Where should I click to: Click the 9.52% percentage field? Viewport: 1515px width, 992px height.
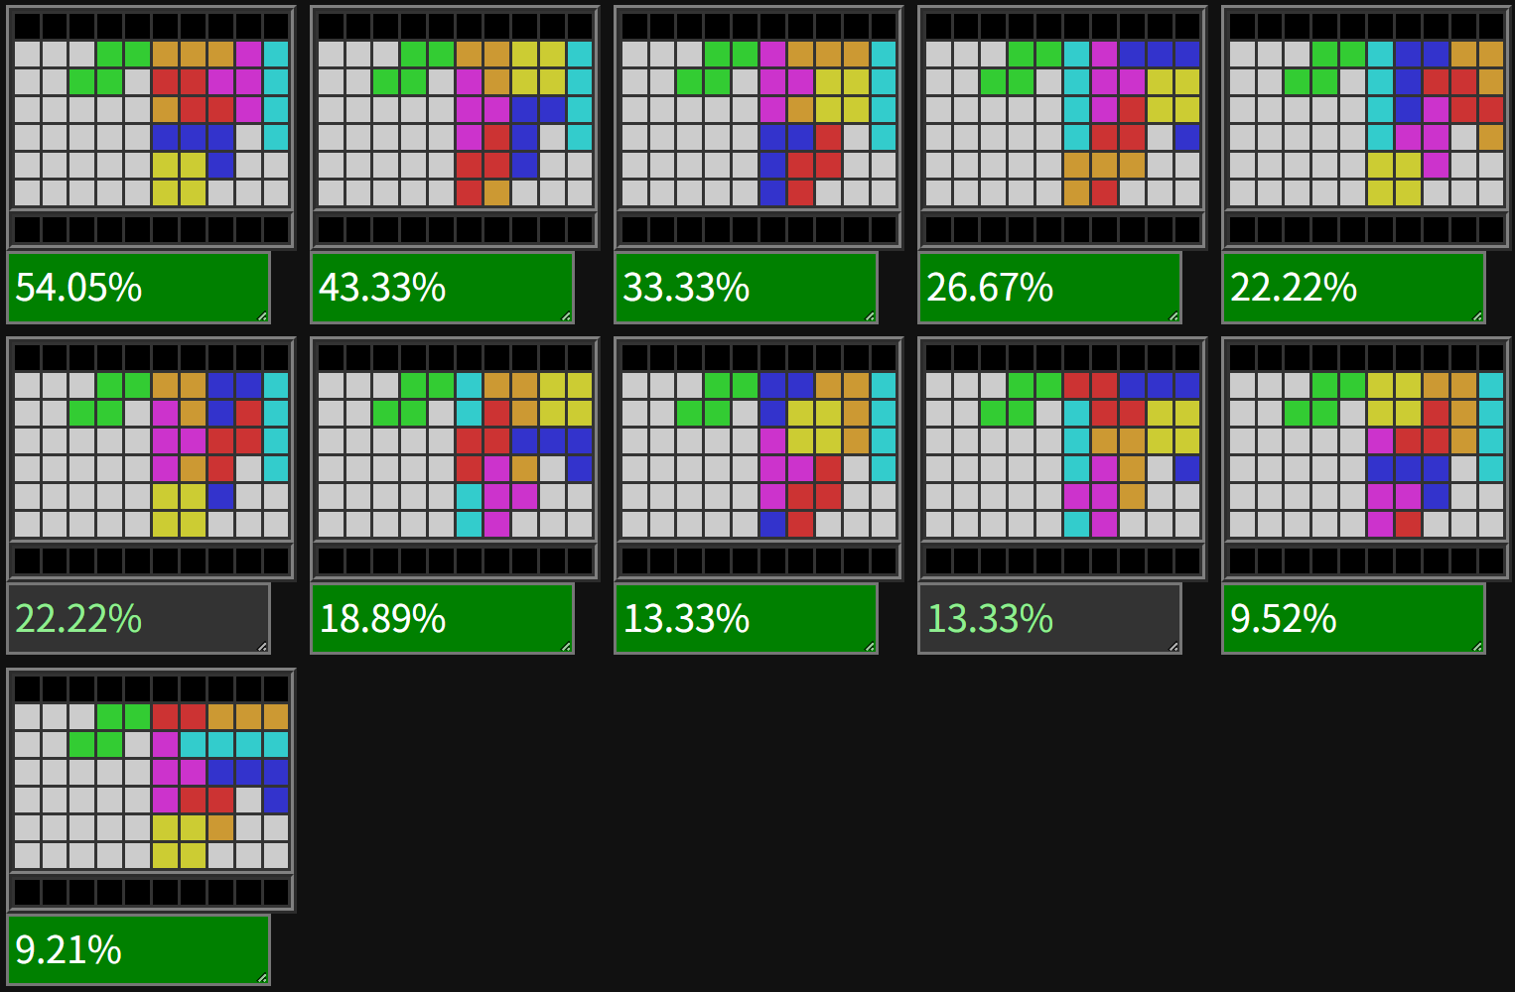coord(1353,619)
